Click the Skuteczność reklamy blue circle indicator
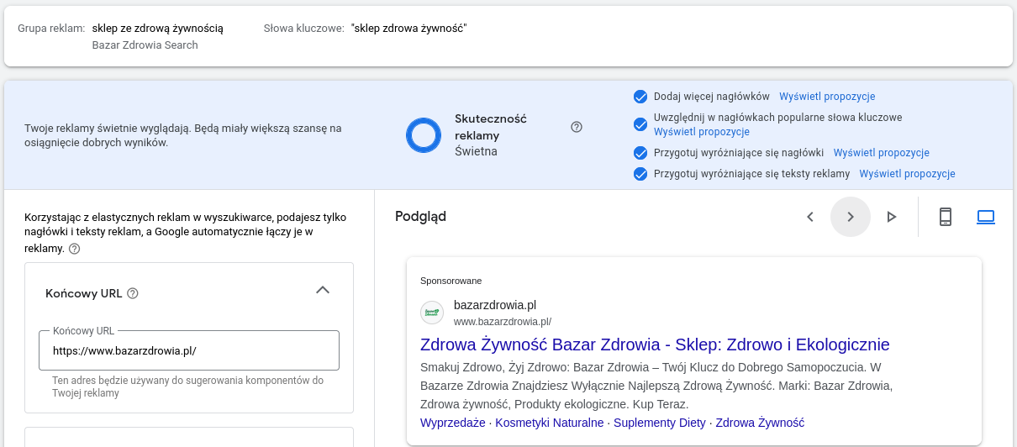1017x447 pixels. point(424,135)
